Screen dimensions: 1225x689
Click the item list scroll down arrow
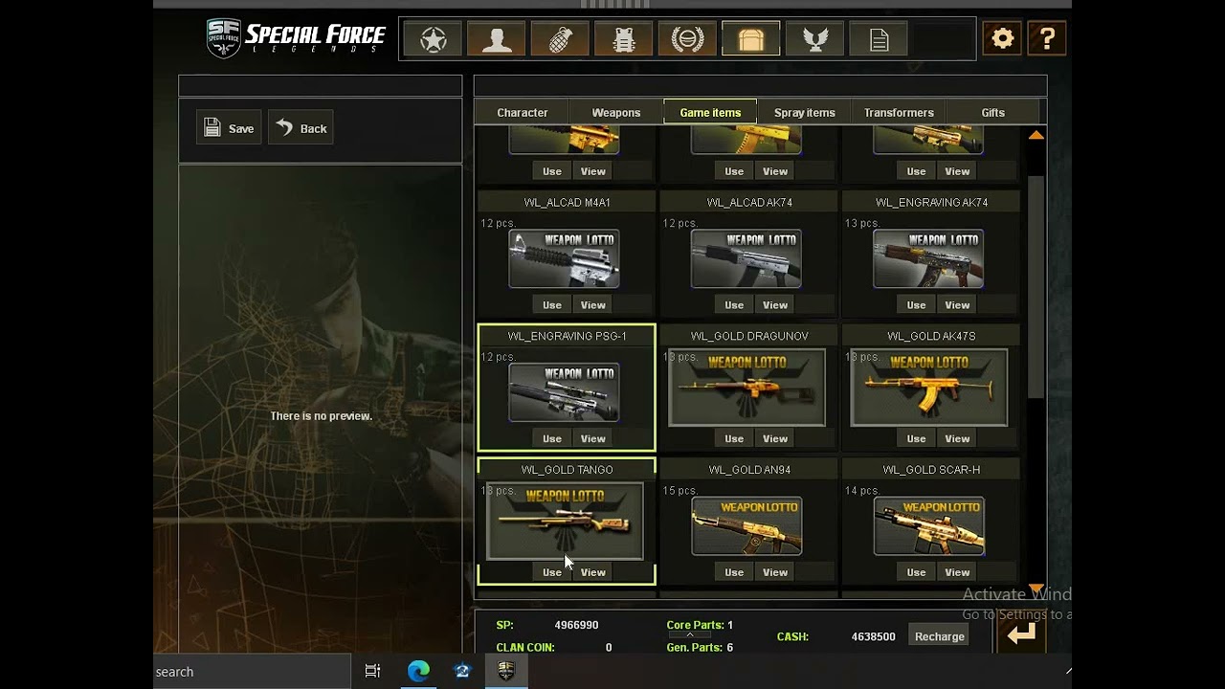[x=1036, y=589]
